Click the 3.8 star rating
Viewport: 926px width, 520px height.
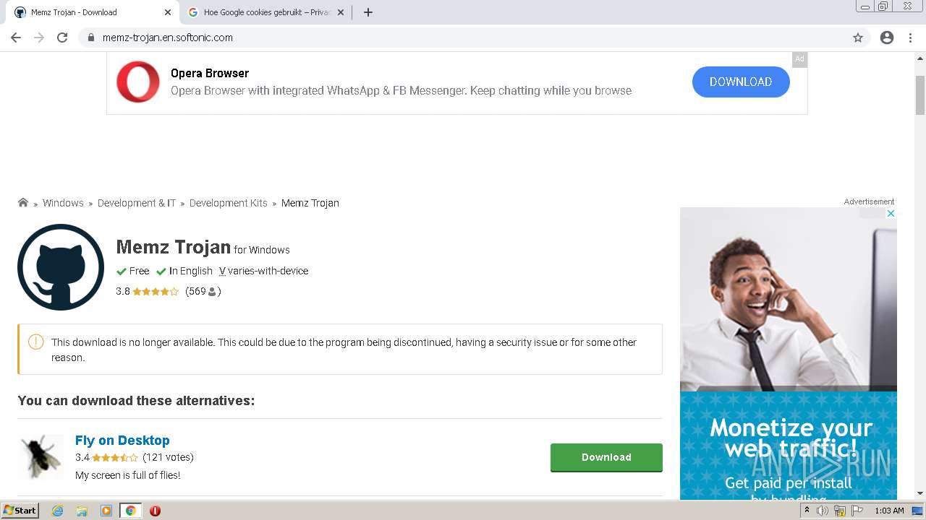(x=147, y=292)
